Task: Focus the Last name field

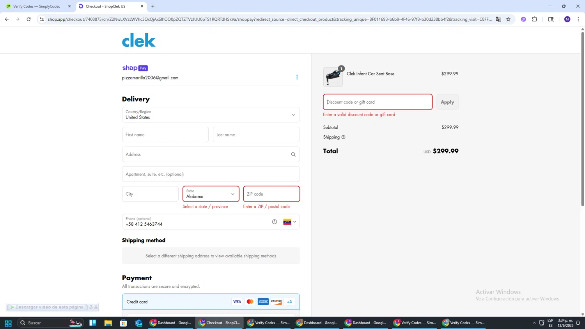Action: pyautogui.click(x=256, y=134)
